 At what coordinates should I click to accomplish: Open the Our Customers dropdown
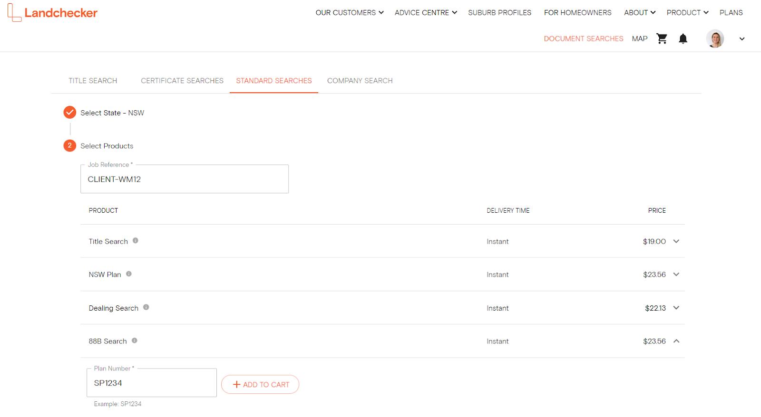click(350, 13)
